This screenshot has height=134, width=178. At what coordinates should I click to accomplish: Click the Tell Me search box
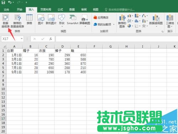tap(120, 10)
